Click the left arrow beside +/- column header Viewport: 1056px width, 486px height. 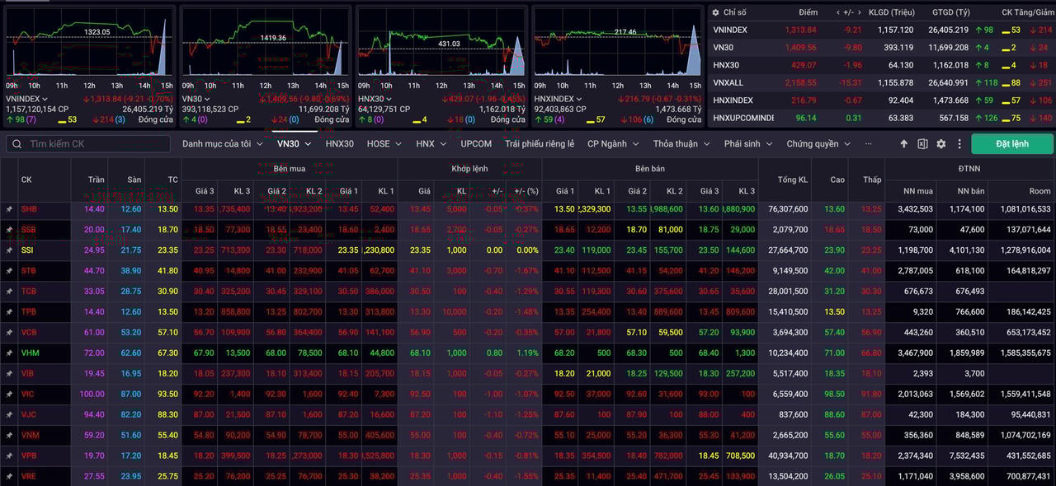point(839,12)
